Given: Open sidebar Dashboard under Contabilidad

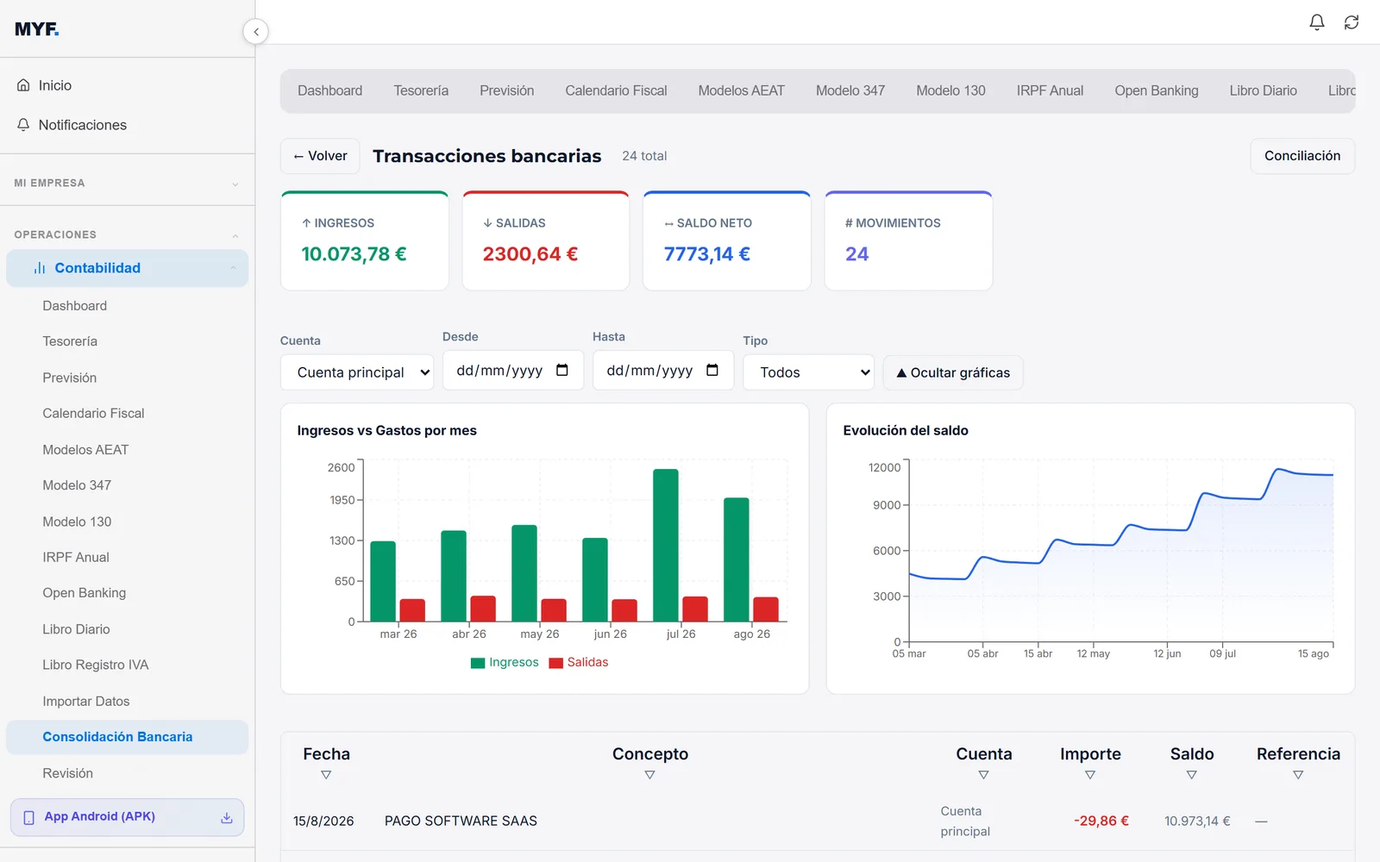Looking at the screenshot, I should (127, 306).
